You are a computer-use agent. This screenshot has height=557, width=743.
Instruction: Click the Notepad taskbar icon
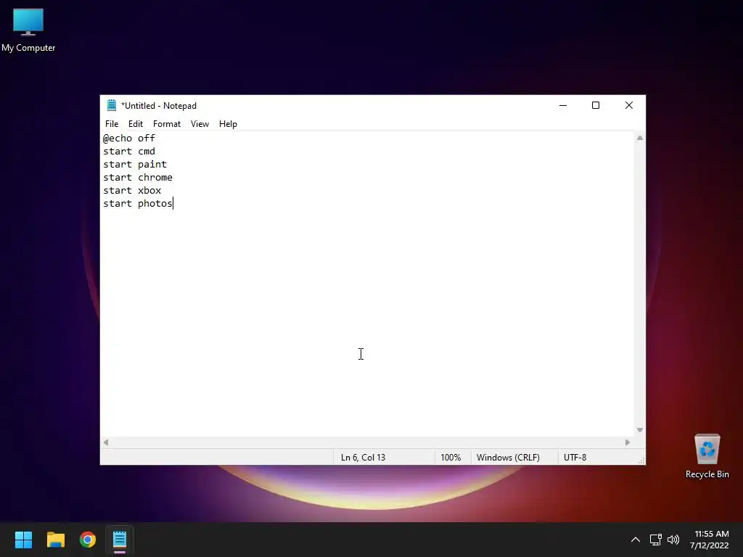[x=120, y=540]
